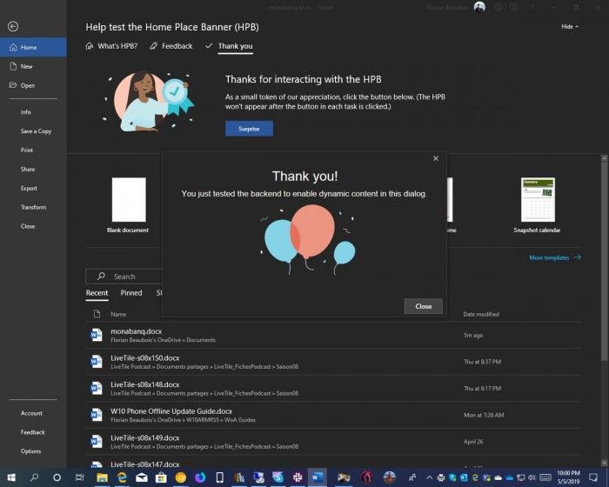Open File Explorer from the taskbar
The width and height of the screenshot is (609, 487).
tap(102, 477)
